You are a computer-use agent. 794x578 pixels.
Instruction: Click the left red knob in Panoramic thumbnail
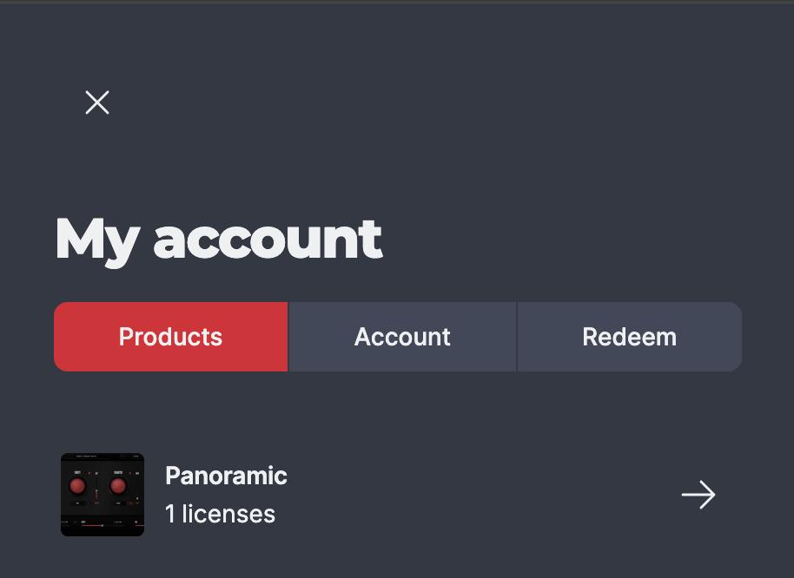pos(77,486)
